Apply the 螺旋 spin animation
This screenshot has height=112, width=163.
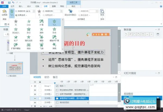42,38
